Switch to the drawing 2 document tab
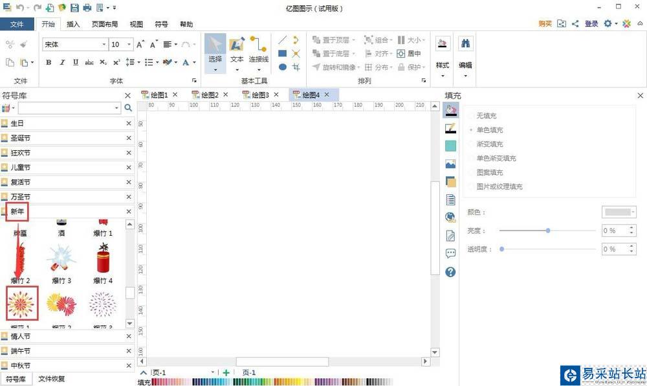 coord(210,95)
